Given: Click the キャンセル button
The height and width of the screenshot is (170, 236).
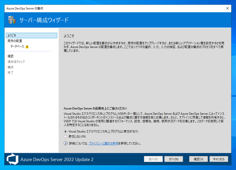Looking at the screenshot, I should click(219, 159).
